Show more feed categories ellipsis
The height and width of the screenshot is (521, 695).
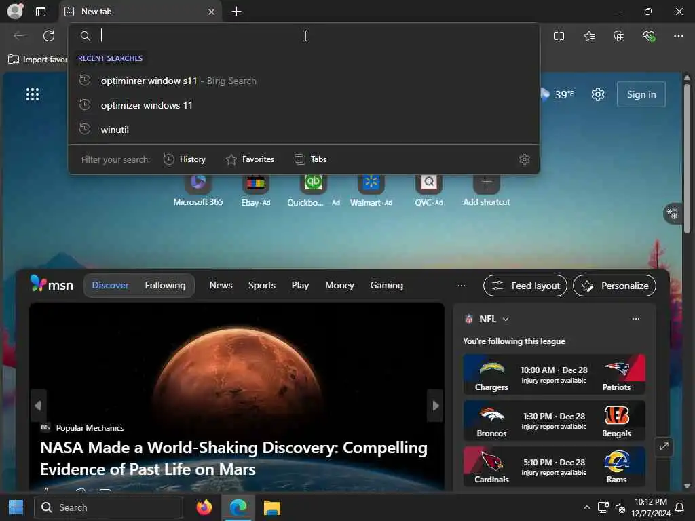[x=461, y=286]
